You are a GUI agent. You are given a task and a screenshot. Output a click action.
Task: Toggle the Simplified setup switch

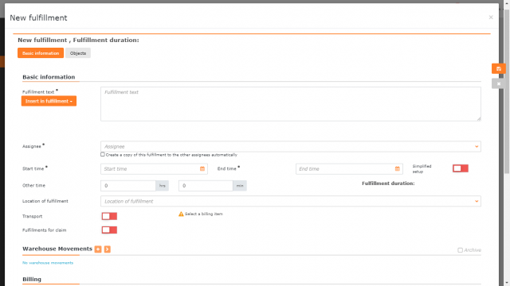(x=461, y=168)
